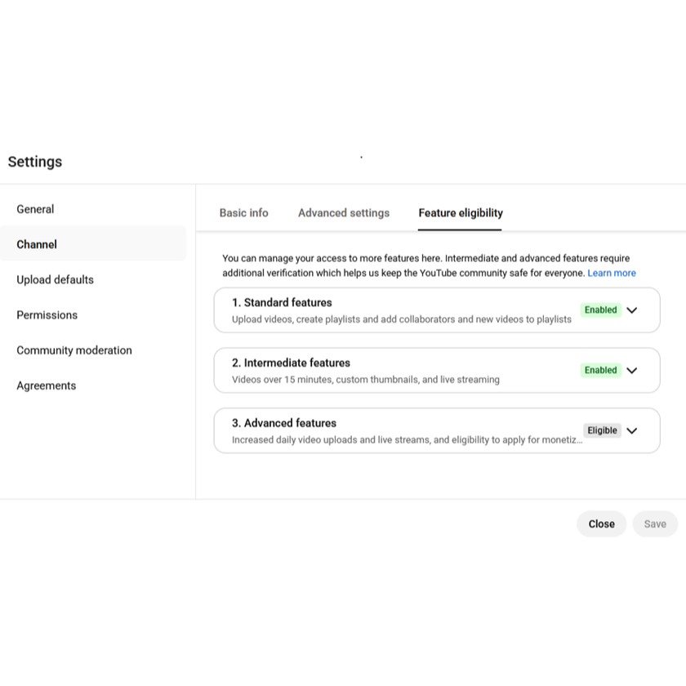
Task: Open the Permissions settings section
Action: pyautogui.click(x=47, y=315)
